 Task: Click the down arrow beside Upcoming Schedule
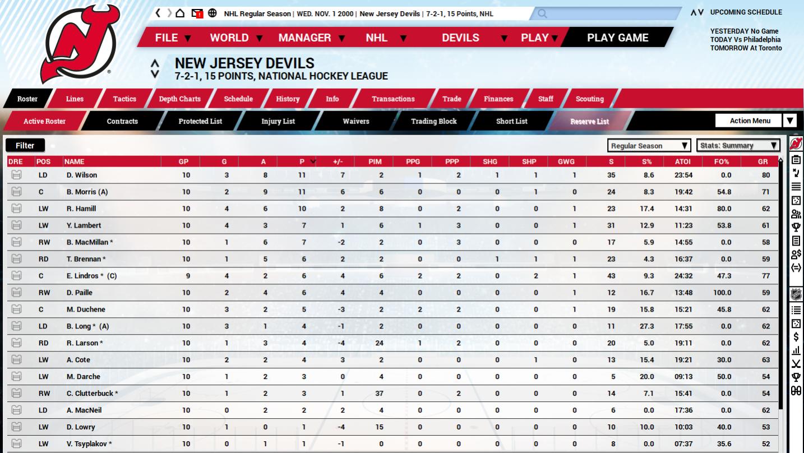701,12
